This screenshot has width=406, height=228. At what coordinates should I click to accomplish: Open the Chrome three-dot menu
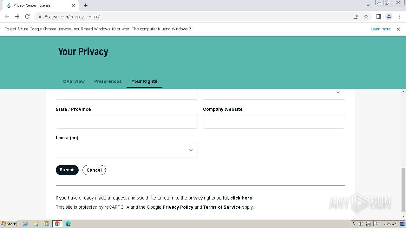point(399,16)
